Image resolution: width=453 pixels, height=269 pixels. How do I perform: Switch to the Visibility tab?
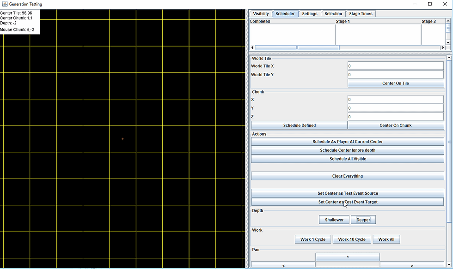tap(261, 13)
